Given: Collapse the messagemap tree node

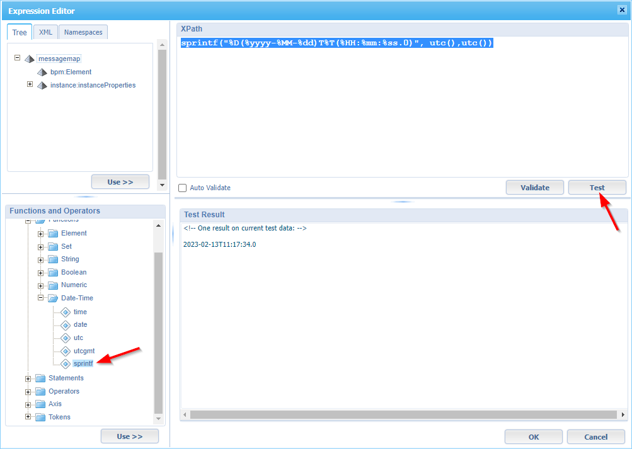Looking at the screenshot, I should [18, 57].
